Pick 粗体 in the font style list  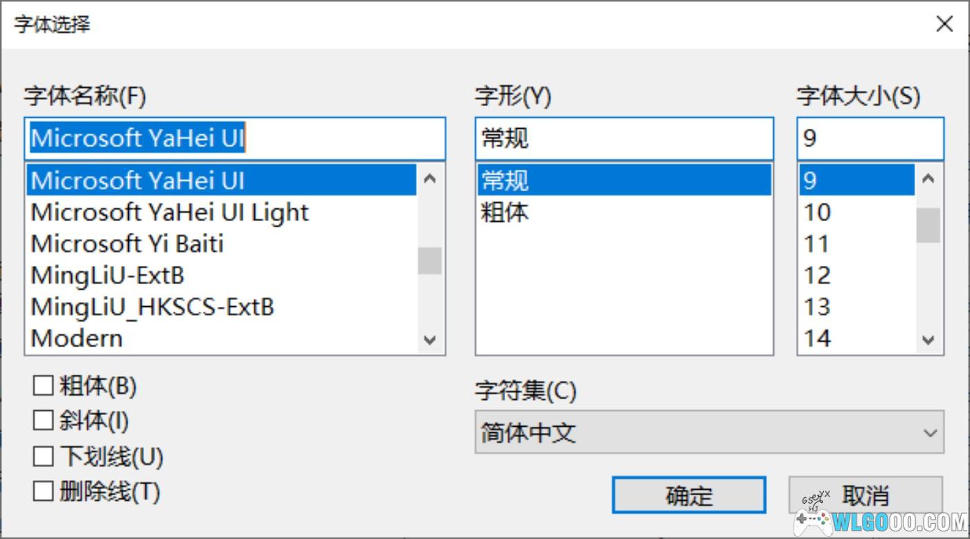pos(505,212)
